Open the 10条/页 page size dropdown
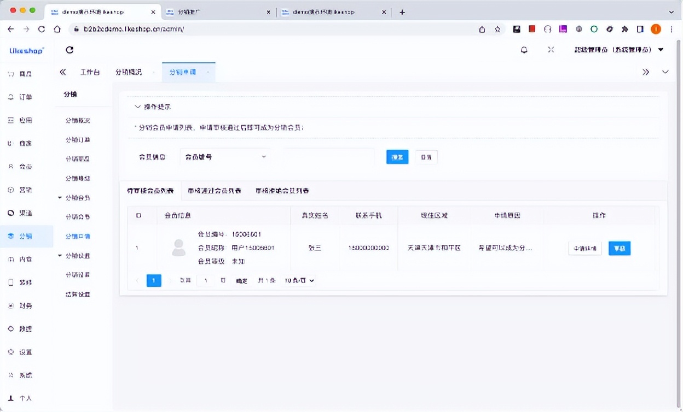 coord(298,280)
